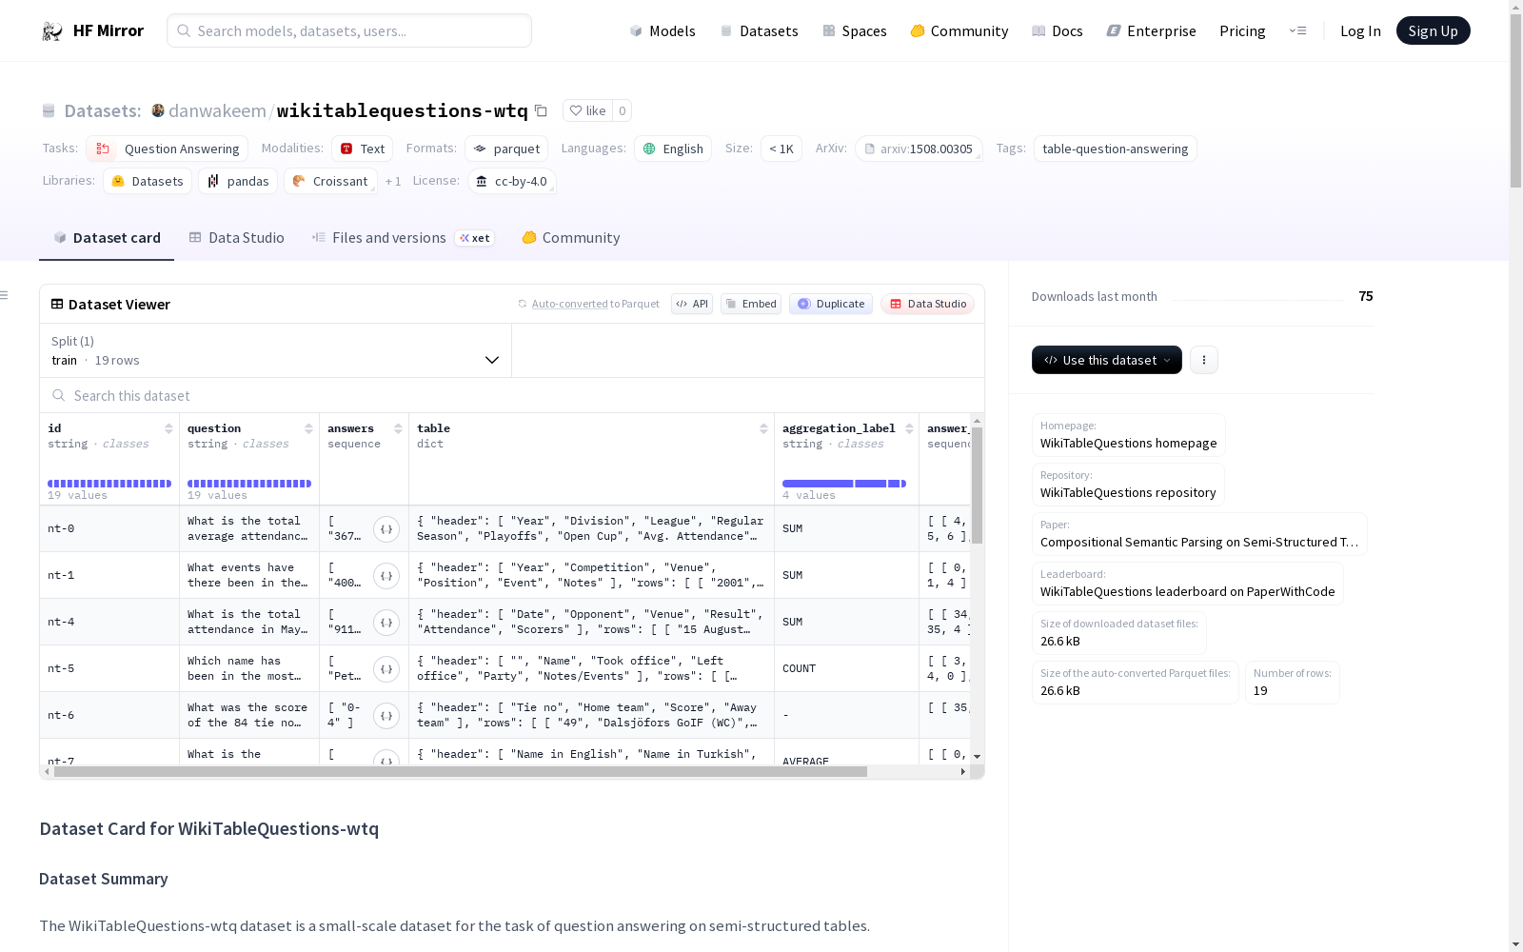Viewport: 1523px width, 952px height.
Task: Copy dataset name with the copy icon
Action: tap(541, 110)
